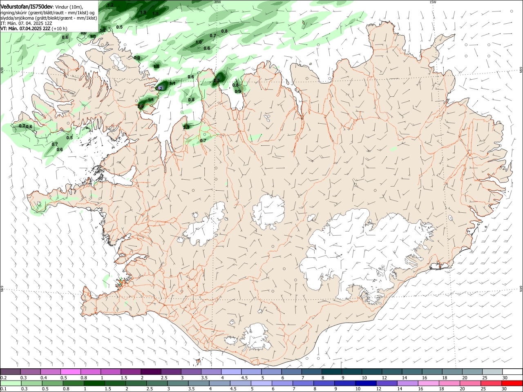Click the 1.3 precipitation value on map
This screenshot has width=523, height=392.
pos(93,36)
